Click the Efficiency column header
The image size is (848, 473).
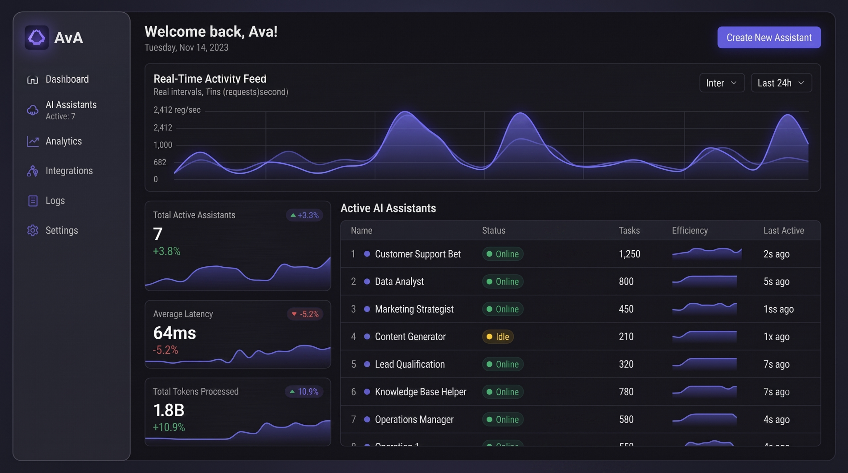(690, 231)
